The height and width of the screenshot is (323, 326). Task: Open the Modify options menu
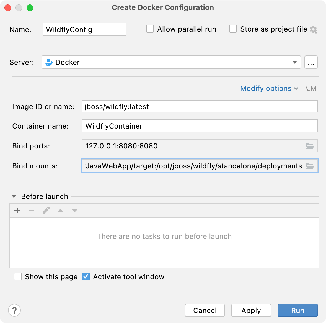pyautogui.click(x=266, y=88)
